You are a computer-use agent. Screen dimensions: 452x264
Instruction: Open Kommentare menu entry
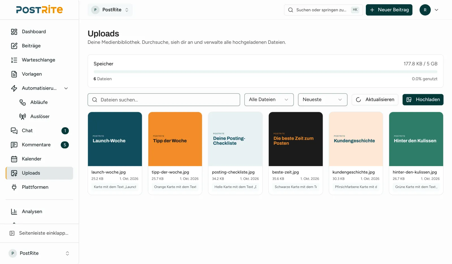(x=39, y=145)
